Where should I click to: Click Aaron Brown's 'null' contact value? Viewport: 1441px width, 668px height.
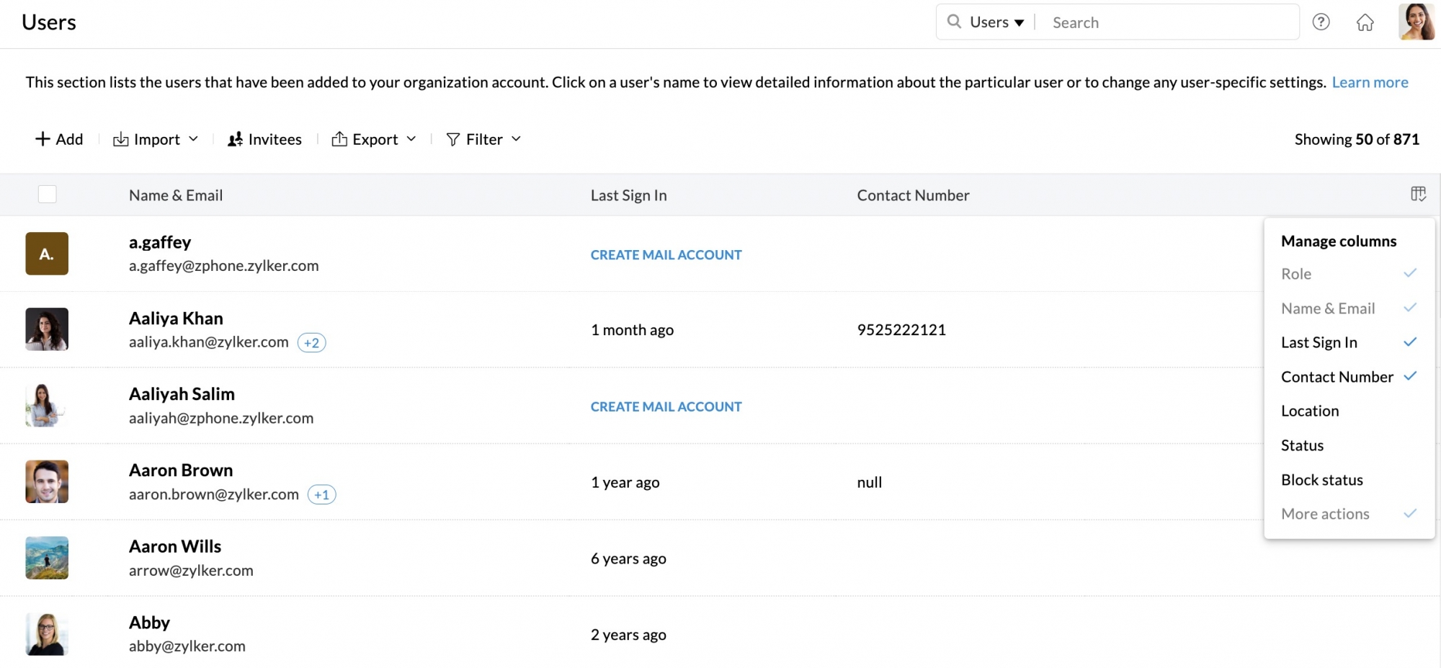(x=870, y=482)
